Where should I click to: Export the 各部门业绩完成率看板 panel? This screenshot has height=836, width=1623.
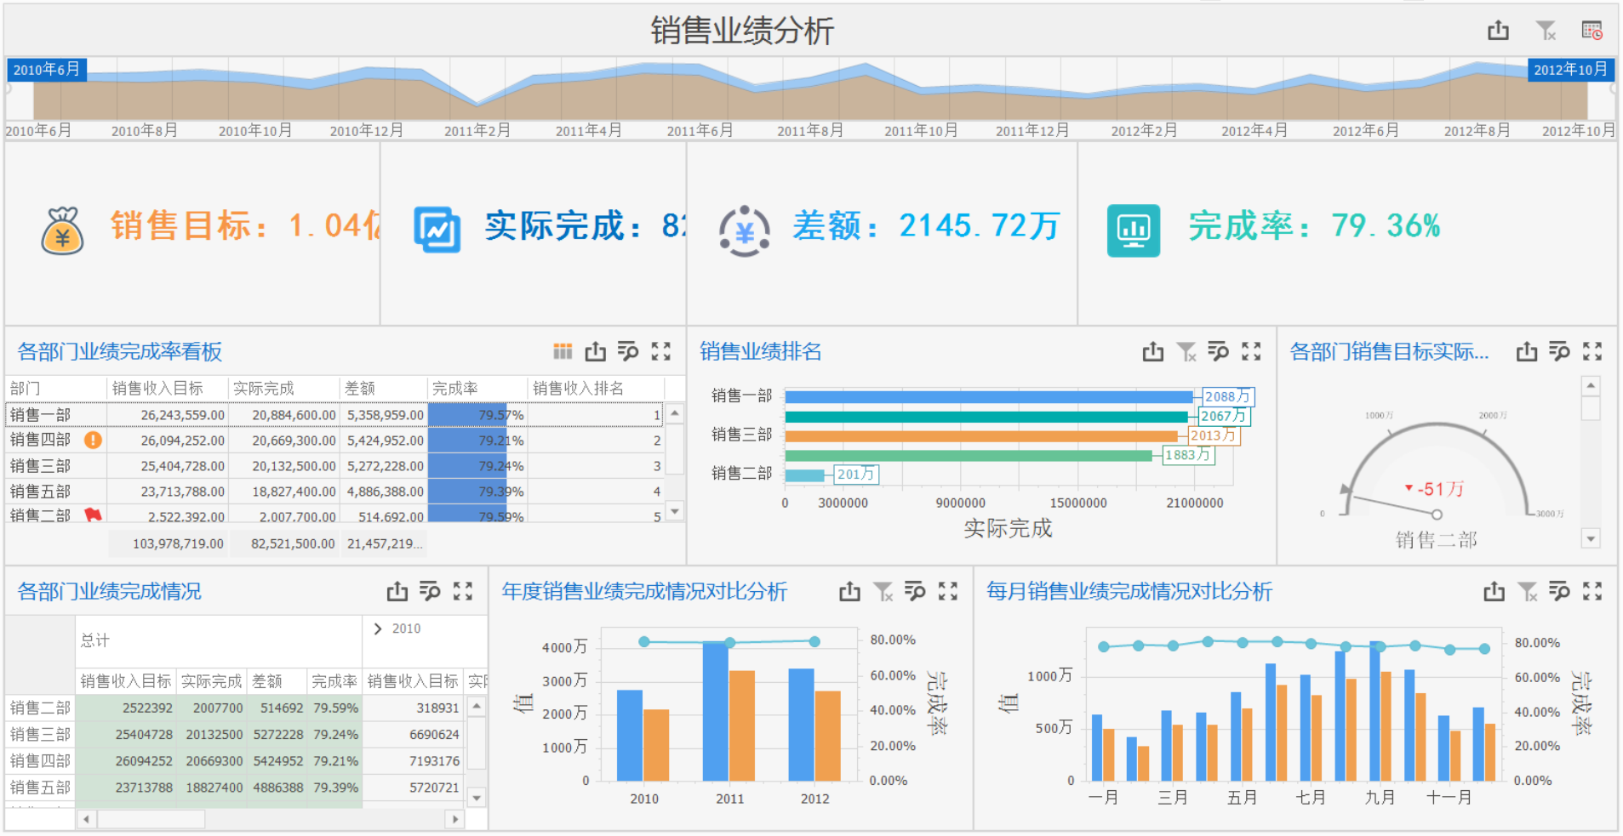596,351
